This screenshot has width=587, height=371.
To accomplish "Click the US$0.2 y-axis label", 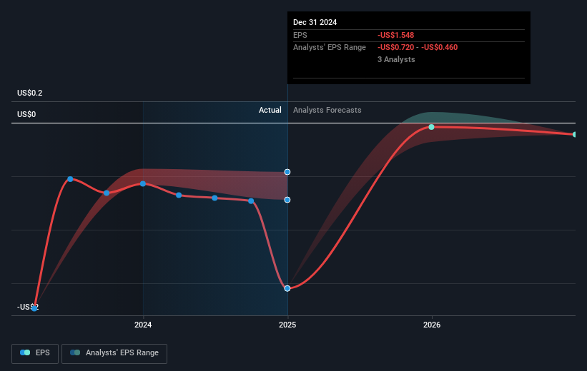I will pyautogui.click(x=29, y=93).
